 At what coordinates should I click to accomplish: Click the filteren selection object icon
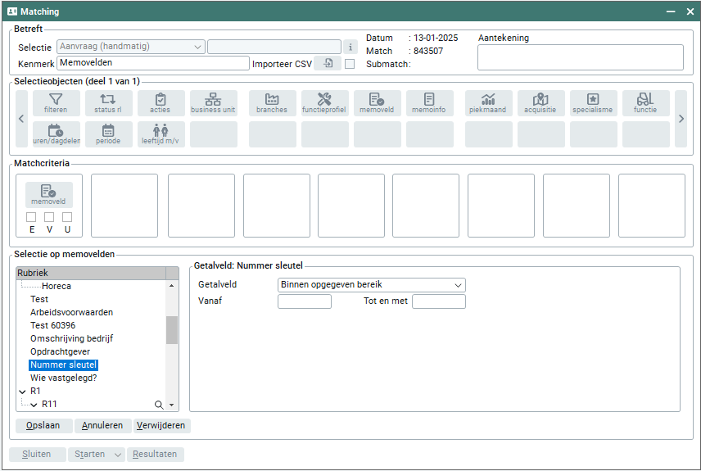pos(57,103)
